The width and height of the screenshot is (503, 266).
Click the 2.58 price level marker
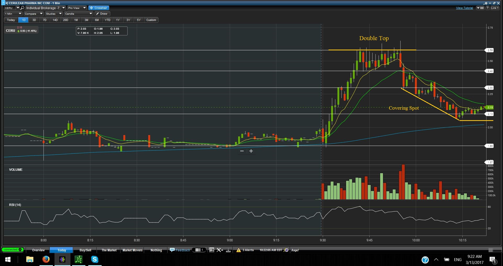490,50
